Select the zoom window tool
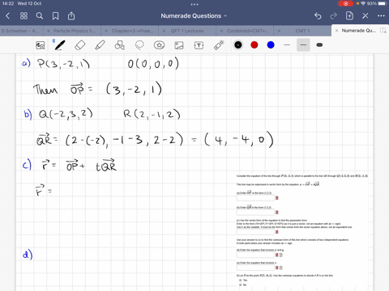Screen dimensions: 389x291 click(41, 45)
